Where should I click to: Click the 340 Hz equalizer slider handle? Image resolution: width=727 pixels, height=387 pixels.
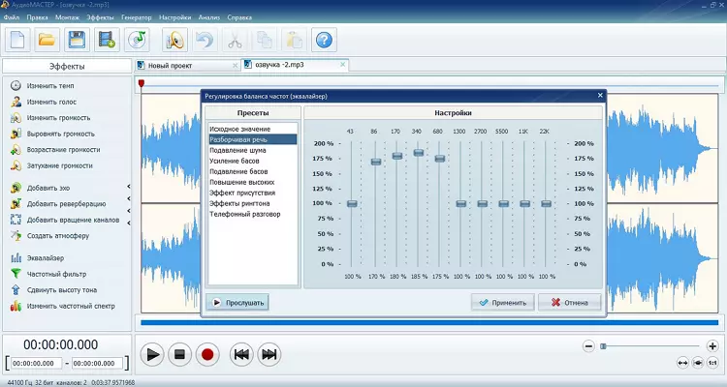[x=419, y=153]
